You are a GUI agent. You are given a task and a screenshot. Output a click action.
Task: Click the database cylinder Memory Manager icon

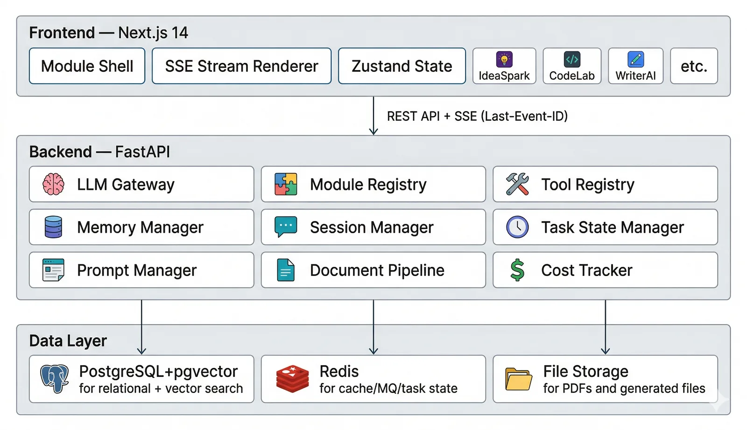tap(53, 227)
